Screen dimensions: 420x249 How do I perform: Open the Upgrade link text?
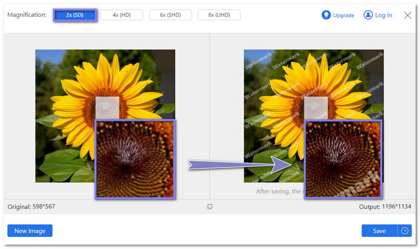pyautogui.click(x=343, y=15)
